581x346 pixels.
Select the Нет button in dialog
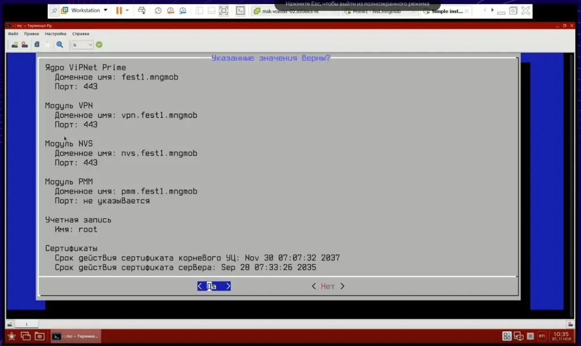click(x=328, y=286)
